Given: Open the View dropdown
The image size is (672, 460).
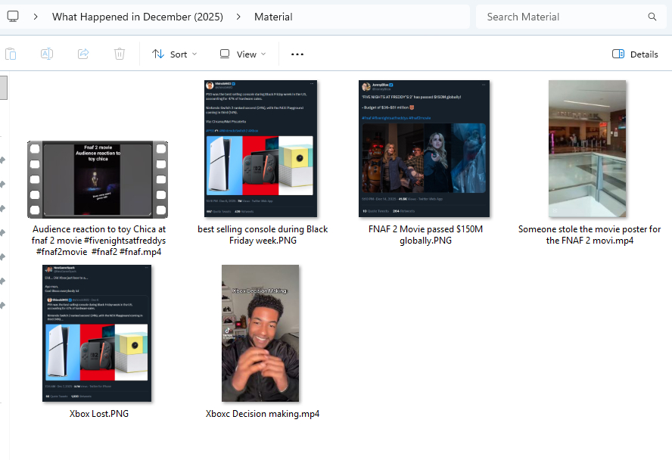Looking at the screenshot, I should (242, 54).
